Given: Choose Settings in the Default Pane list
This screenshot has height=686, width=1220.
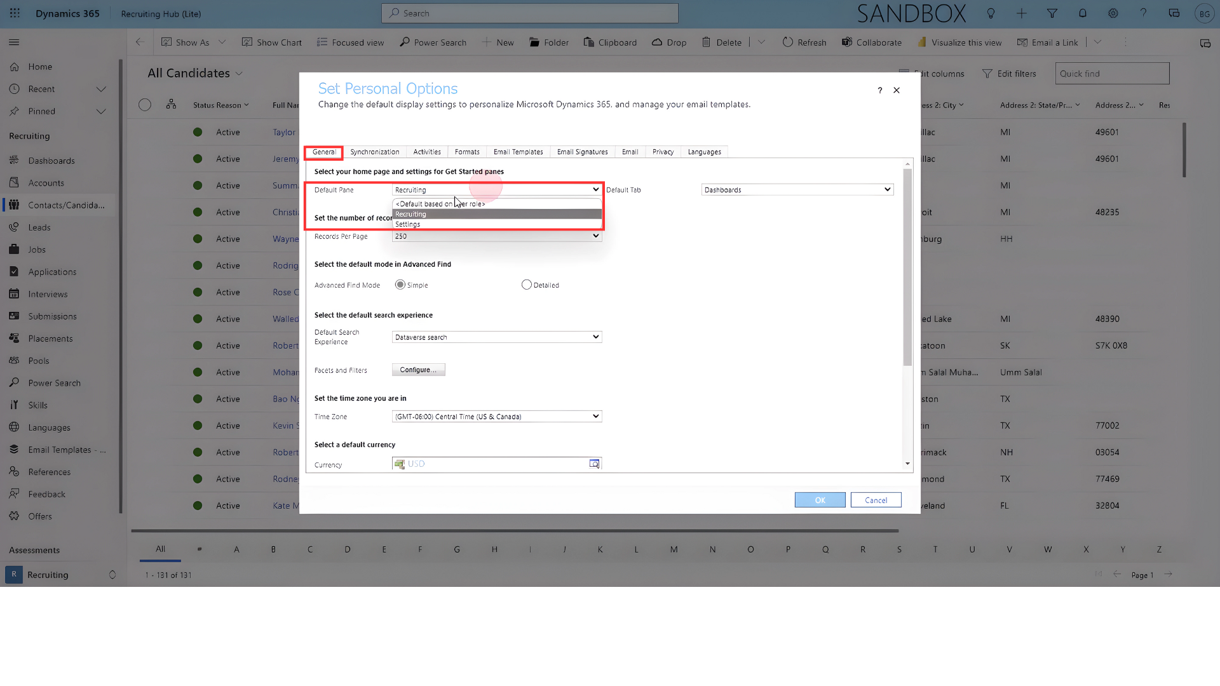Looking at the screenshot, I should pos(497,224).
